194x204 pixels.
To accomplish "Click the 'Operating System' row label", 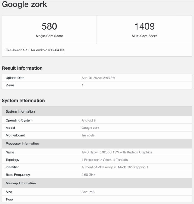I will coord(19,120).
